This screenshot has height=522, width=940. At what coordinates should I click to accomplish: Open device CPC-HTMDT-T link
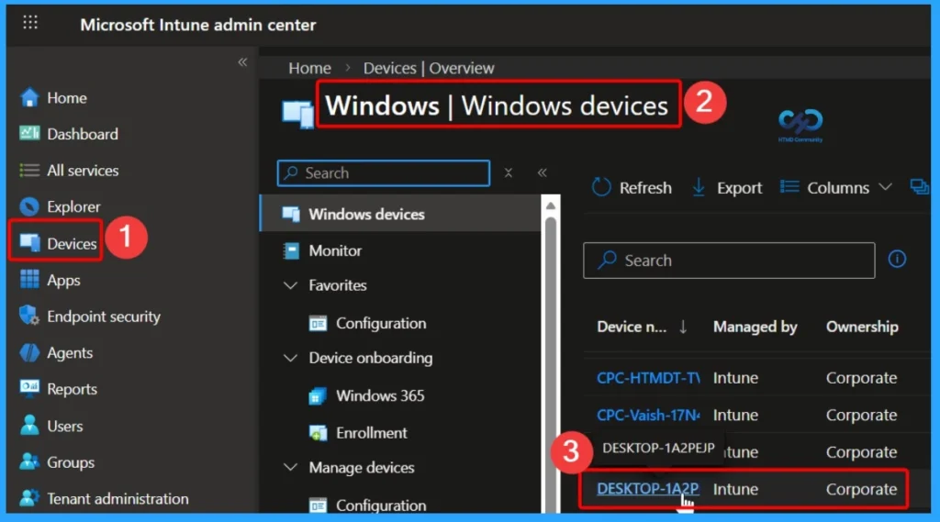coord(648,378)
